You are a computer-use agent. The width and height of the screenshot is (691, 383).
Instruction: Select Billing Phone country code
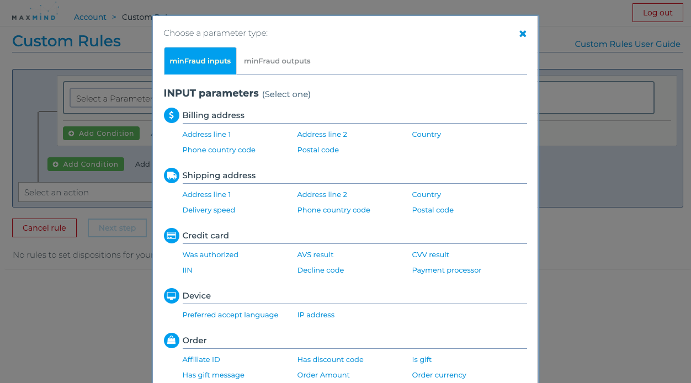pyautogui.click(x=219, y=150)
